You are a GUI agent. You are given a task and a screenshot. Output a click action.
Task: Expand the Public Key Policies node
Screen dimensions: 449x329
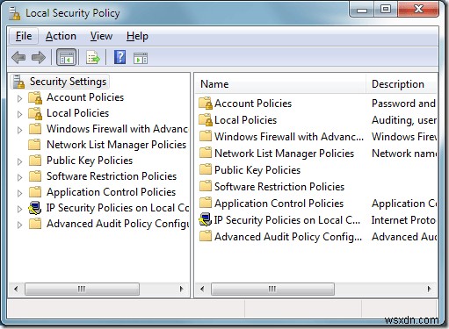tap(19, 161)
